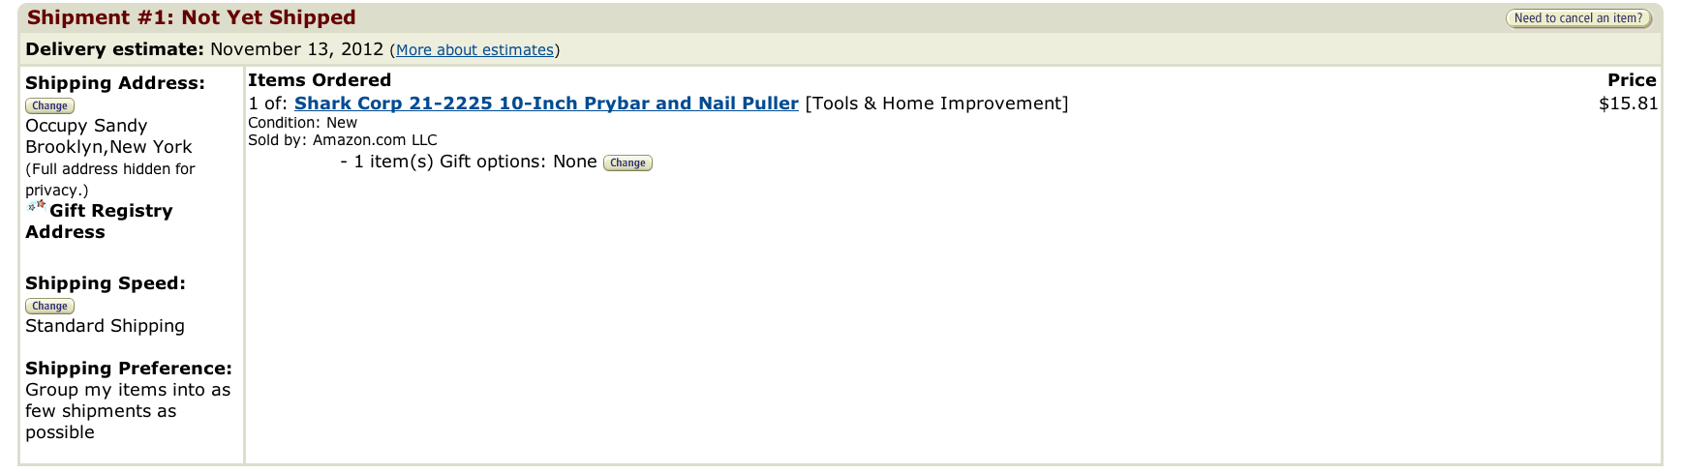This screenshot has height=473, width=1681.
Task: Click the "Price" column heading
Action: 1632,80
